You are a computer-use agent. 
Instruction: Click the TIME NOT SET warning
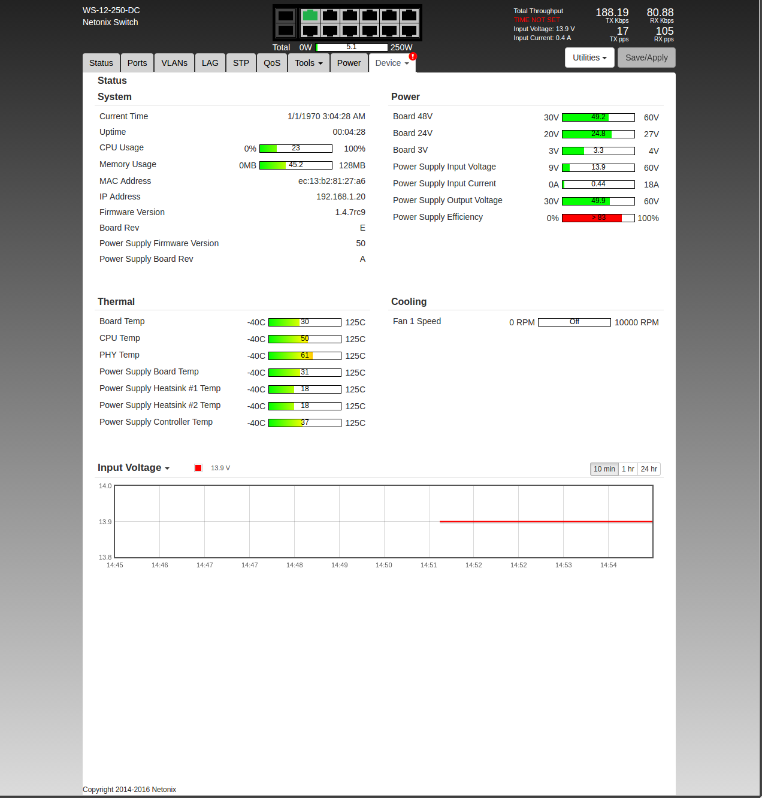pyautogui.click(x=537, y=20)
